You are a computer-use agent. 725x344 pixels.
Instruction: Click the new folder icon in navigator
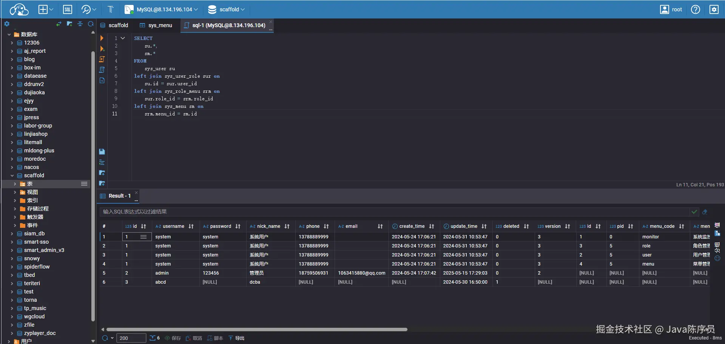(69, 24)
